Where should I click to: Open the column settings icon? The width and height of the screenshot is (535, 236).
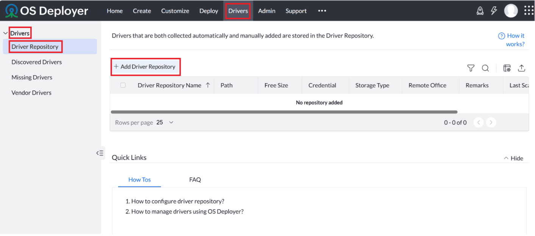(507, 68)
